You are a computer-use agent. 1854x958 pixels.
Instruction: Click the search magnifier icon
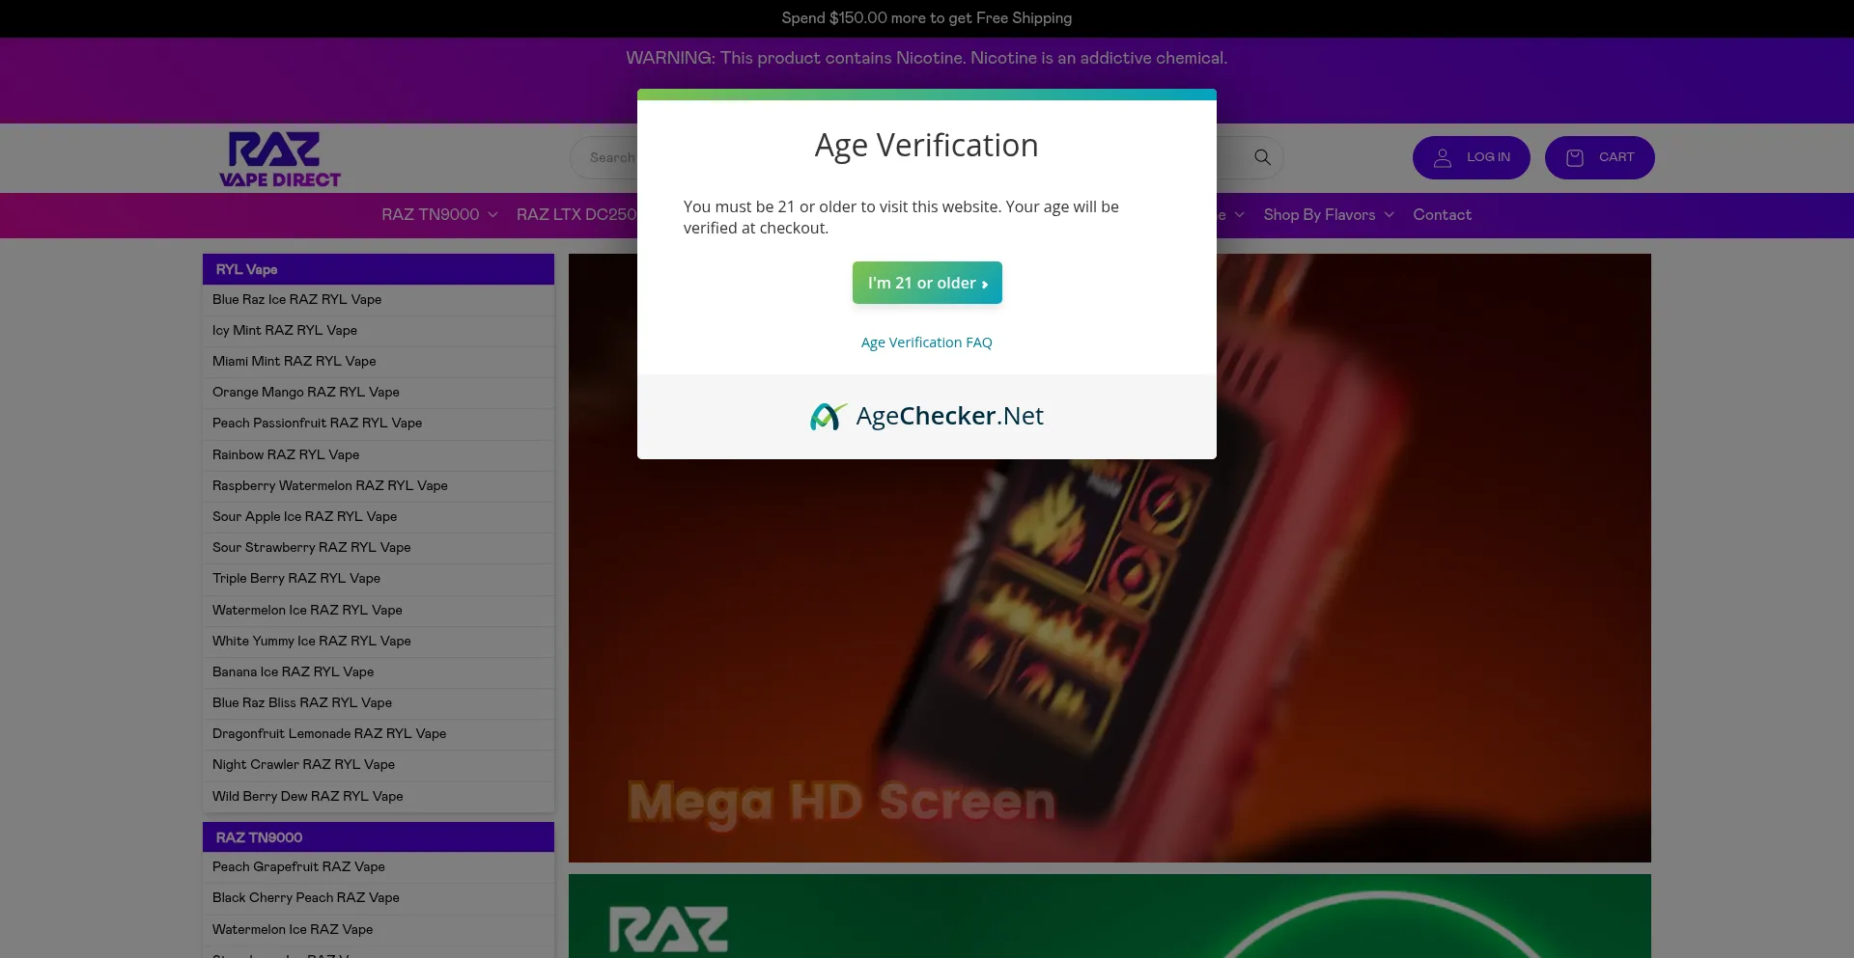1262,157
